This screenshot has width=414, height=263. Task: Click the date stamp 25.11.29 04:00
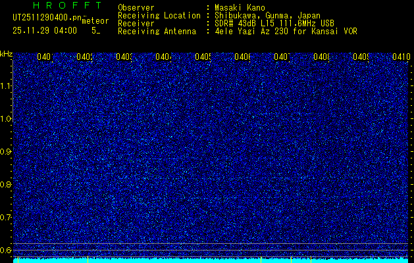pos(45,31)
